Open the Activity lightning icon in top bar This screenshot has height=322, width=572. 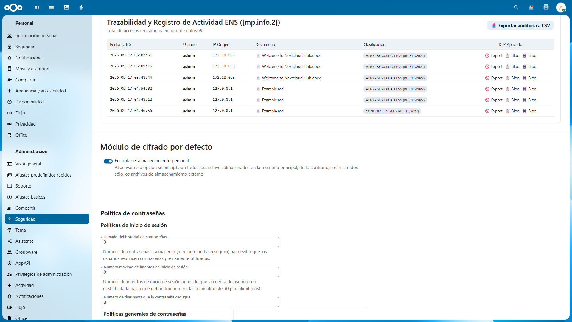(x=81, y=7)
